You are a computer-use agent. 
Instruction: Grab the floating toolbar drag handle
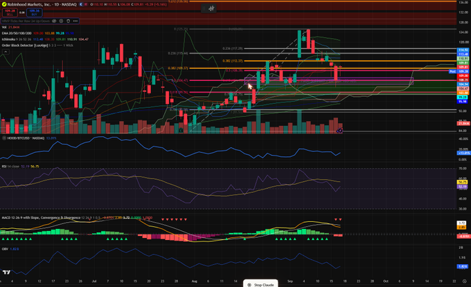204,8
